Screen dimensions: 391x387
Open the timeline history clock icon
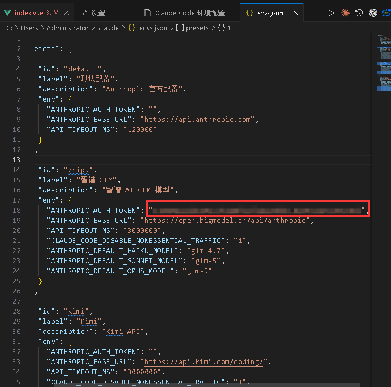359,13
